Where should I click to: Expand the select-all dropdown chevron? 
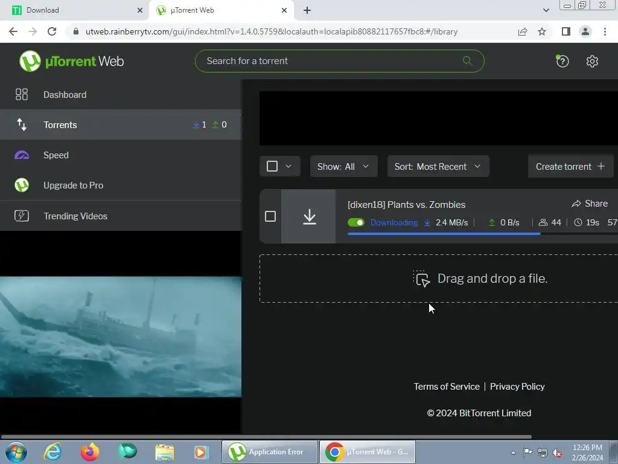tap(288, 166)
